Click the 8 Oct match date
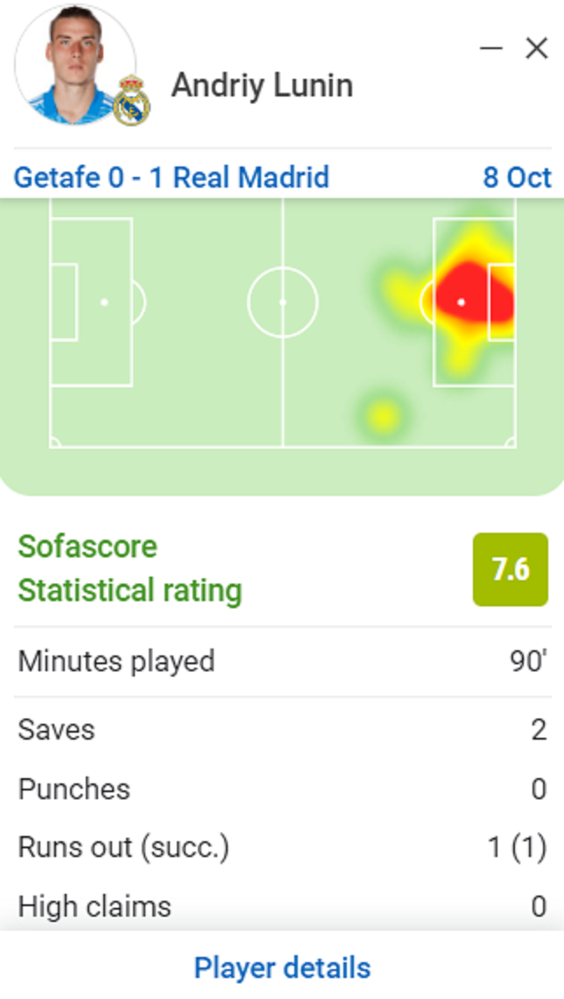 (x=517, y=177)
